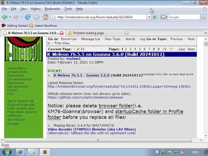Click the Forward arrow button

(x=16, y=17)
